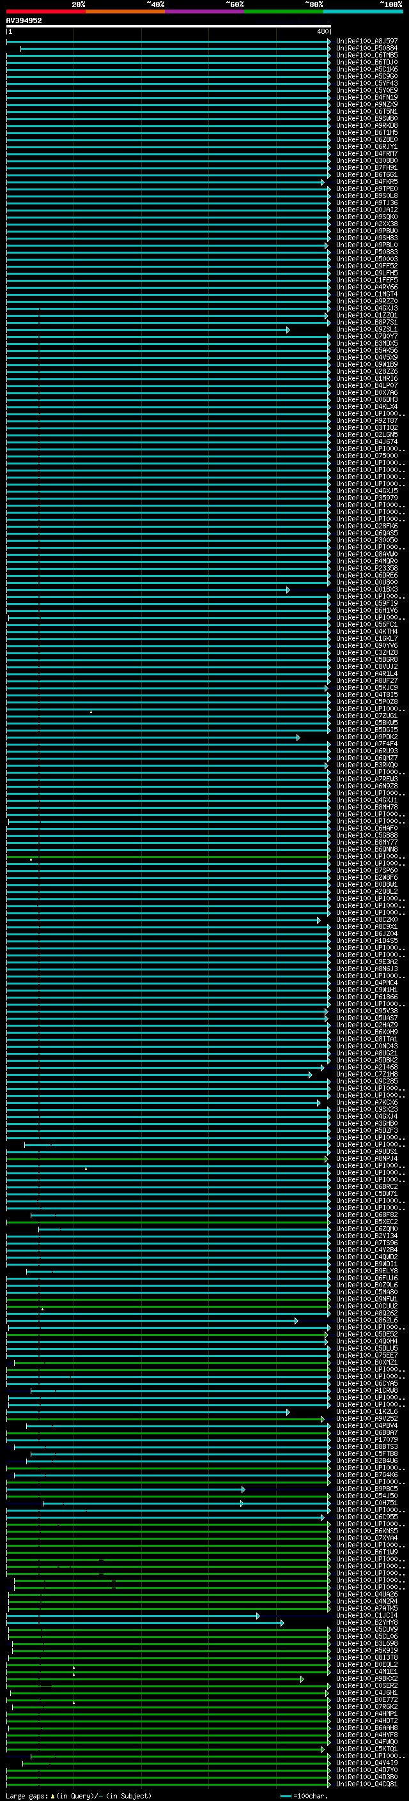Image resolution: width=409 pixels, height=1801 pixels.
Task: Click the arrowhead of UniRef100_Q9ZSL1 alignment bar
Action: [288, 330]
